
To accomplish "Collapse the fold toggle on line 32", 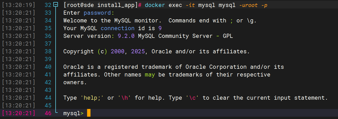I will pos(55,5).
